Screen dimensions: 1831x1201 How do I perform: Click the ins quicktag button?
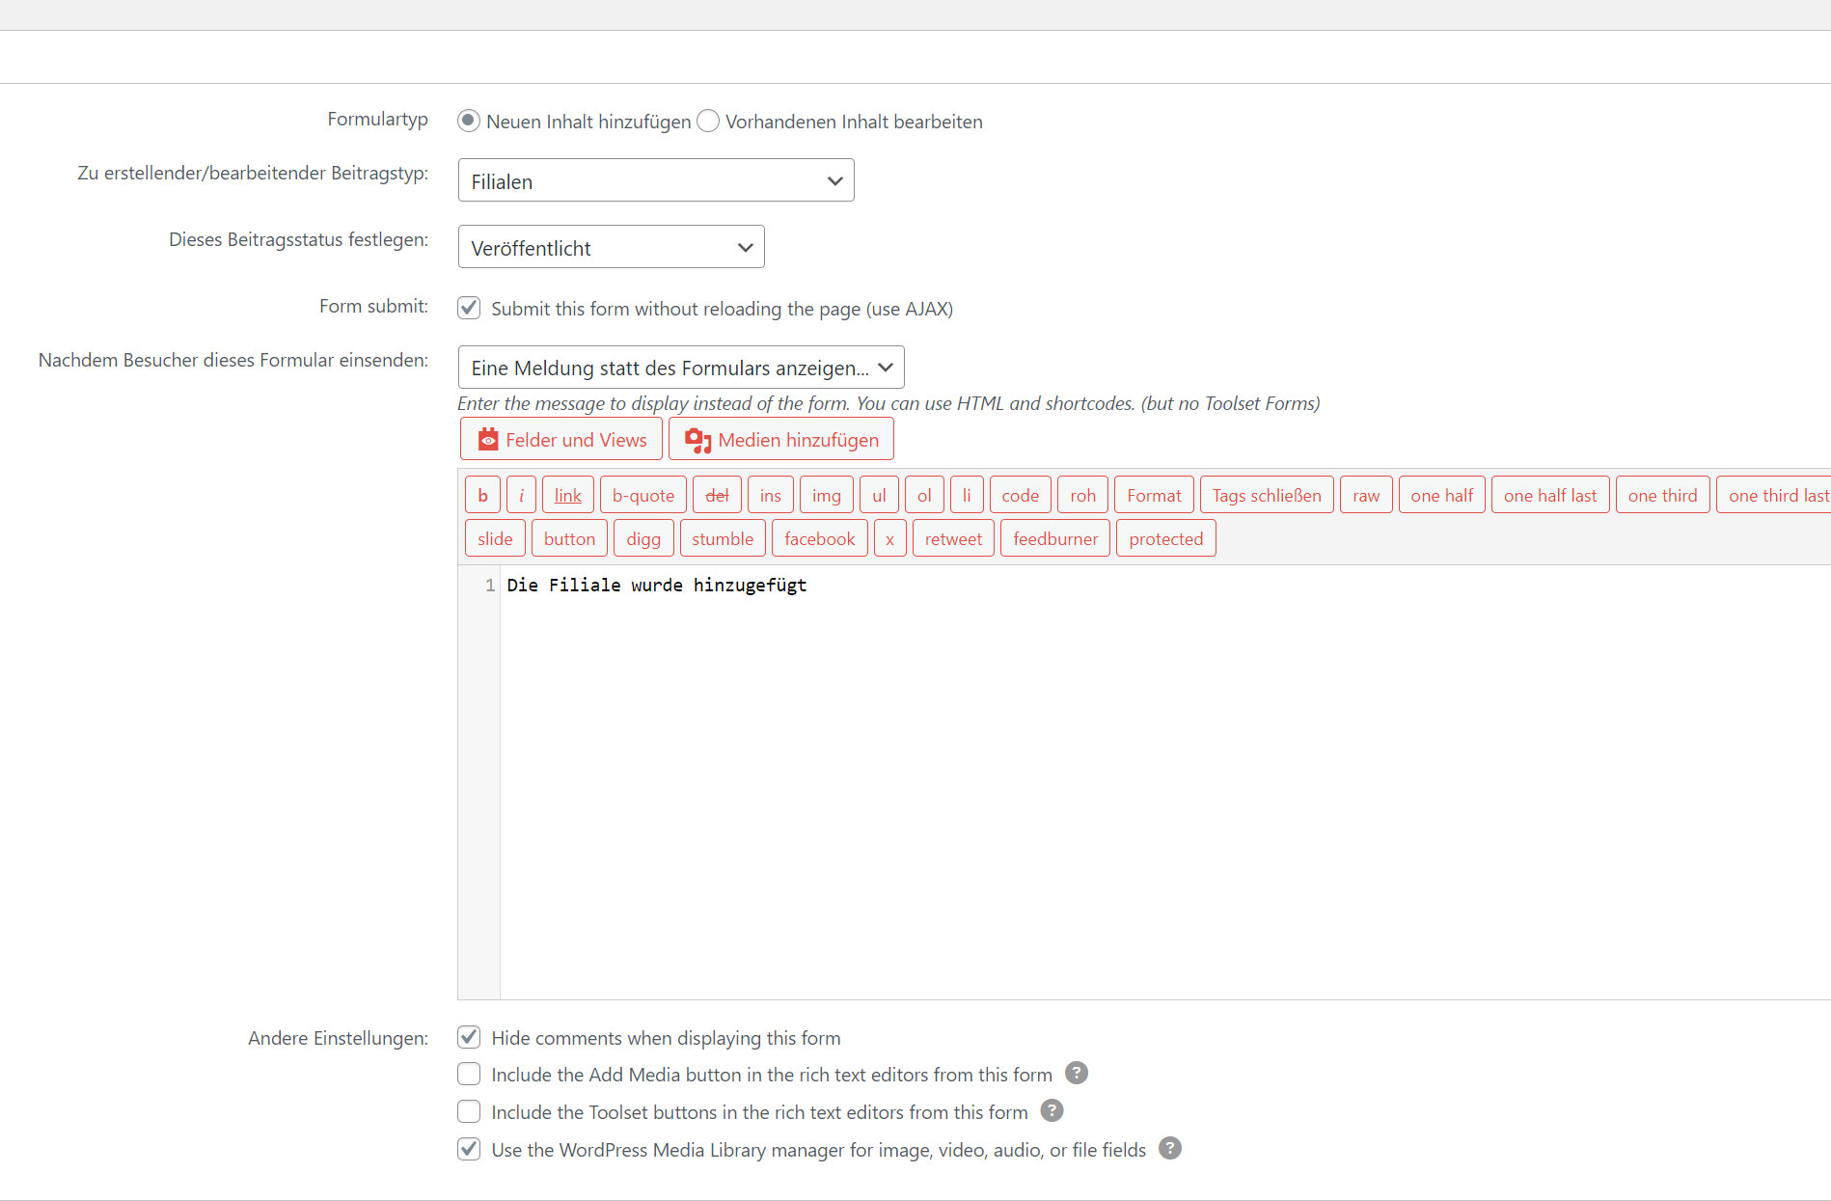pyautogui.click(x=771, y=495)
